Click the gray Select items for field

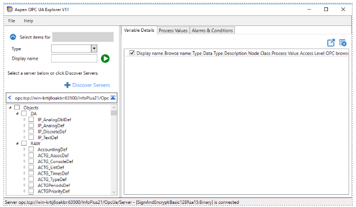(83, 37)
